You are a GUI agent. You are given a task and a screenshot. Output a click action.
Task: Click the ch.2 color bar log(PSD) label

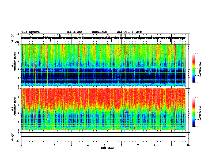click(x=200, y=113)
